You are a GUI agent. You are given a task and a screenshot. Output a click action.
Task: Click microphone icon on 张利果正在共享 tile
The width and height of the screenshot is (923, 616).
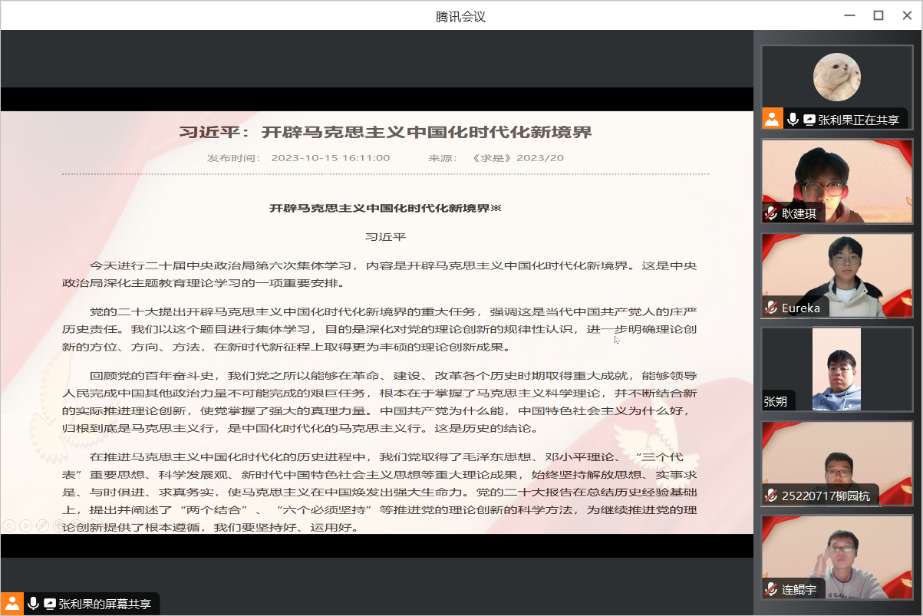[x=793, y=119]
